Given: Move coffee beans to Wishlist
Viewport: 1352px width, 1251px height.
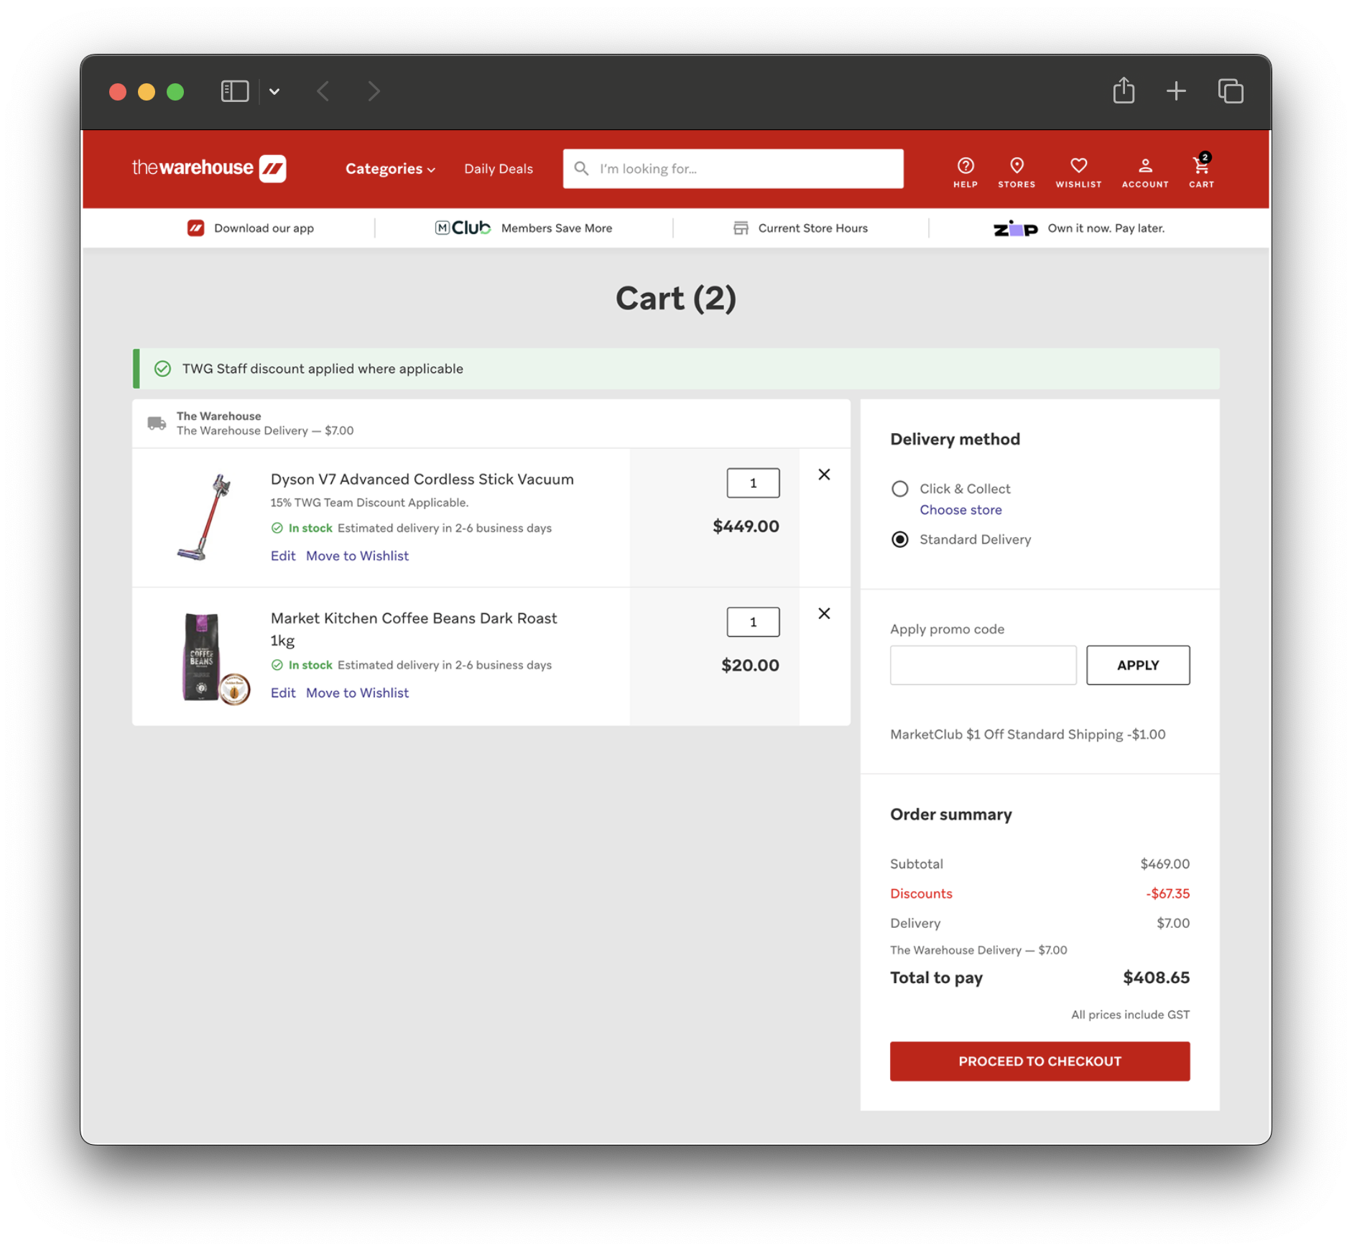Looking at the screenshot, I should 357,693.
